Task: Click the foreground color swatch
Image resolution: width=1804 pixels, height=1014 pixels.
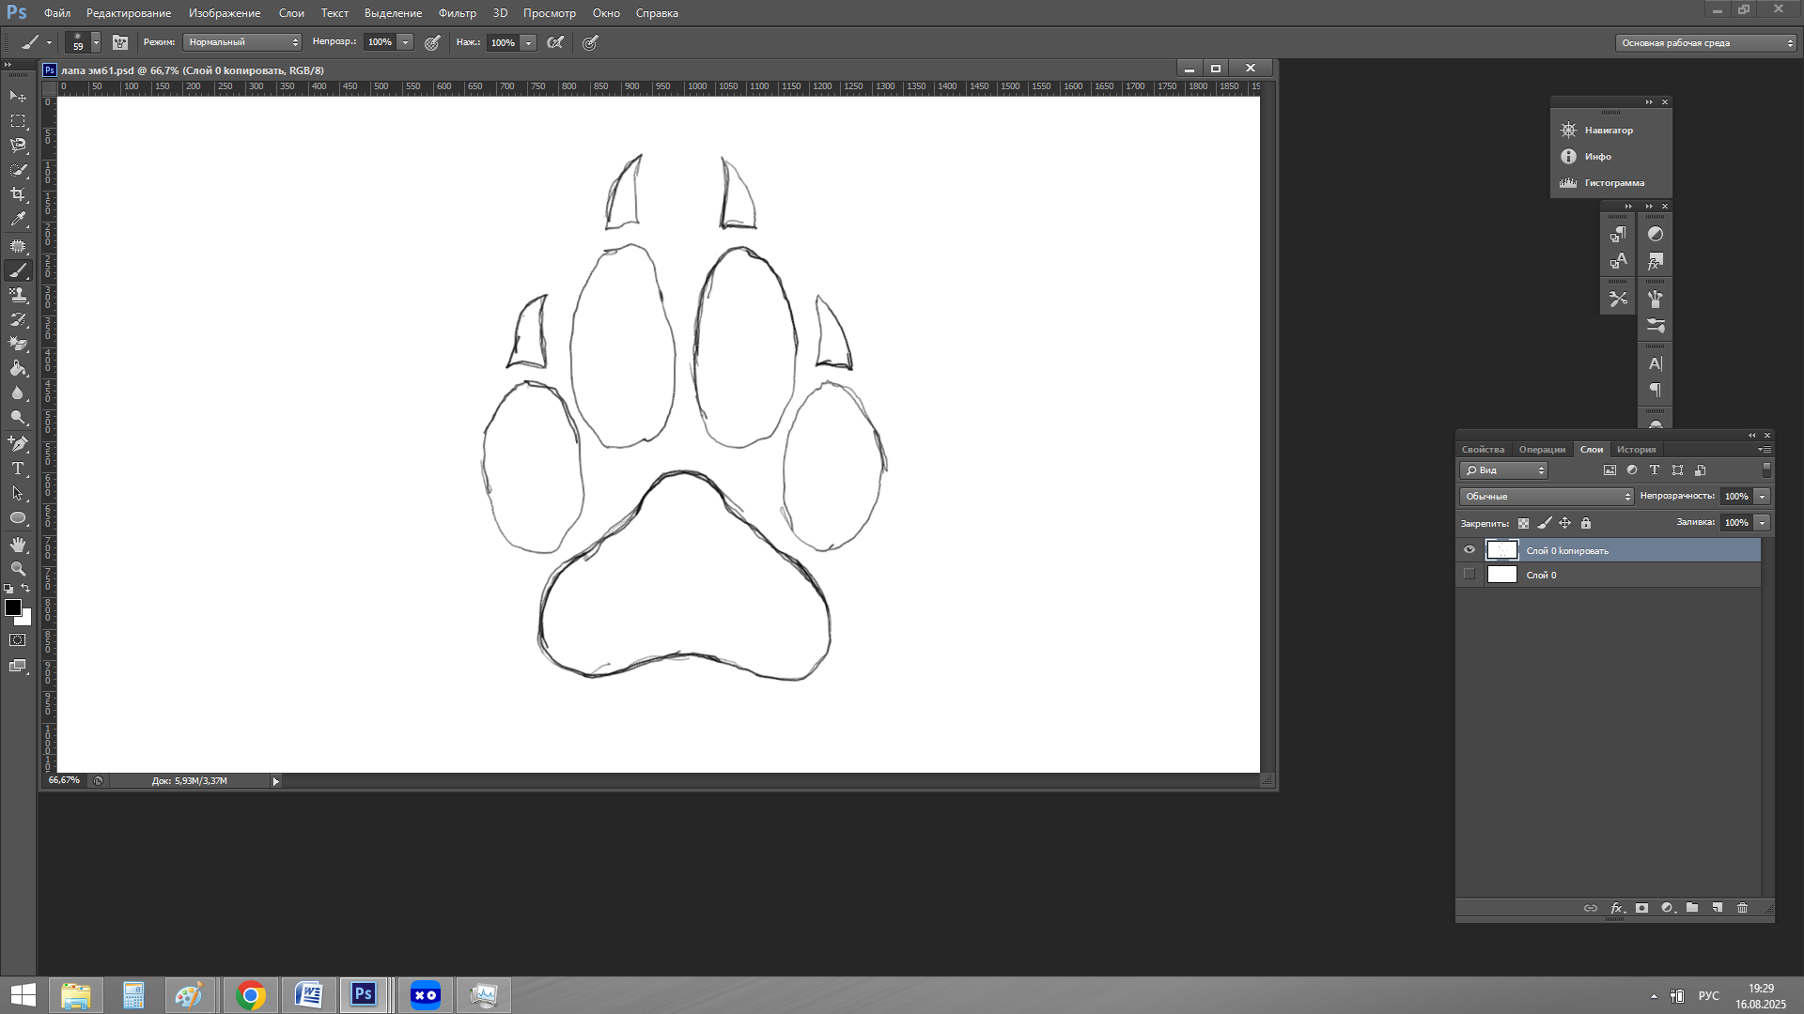Action: point(13,607)
